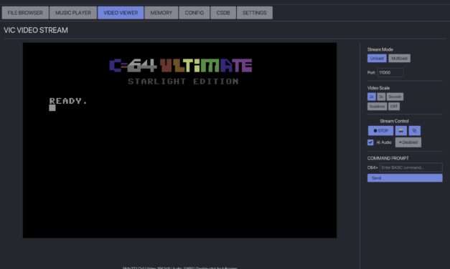The width and height of the screenshot is (450, 269).
Task: Send the command with the Send button
Action: (405, 178)
